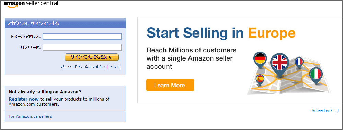The width and height of the screenshot is (343, 130).
Task: Click the Start Selling in Europe headline
Action: tap(221, 33)
